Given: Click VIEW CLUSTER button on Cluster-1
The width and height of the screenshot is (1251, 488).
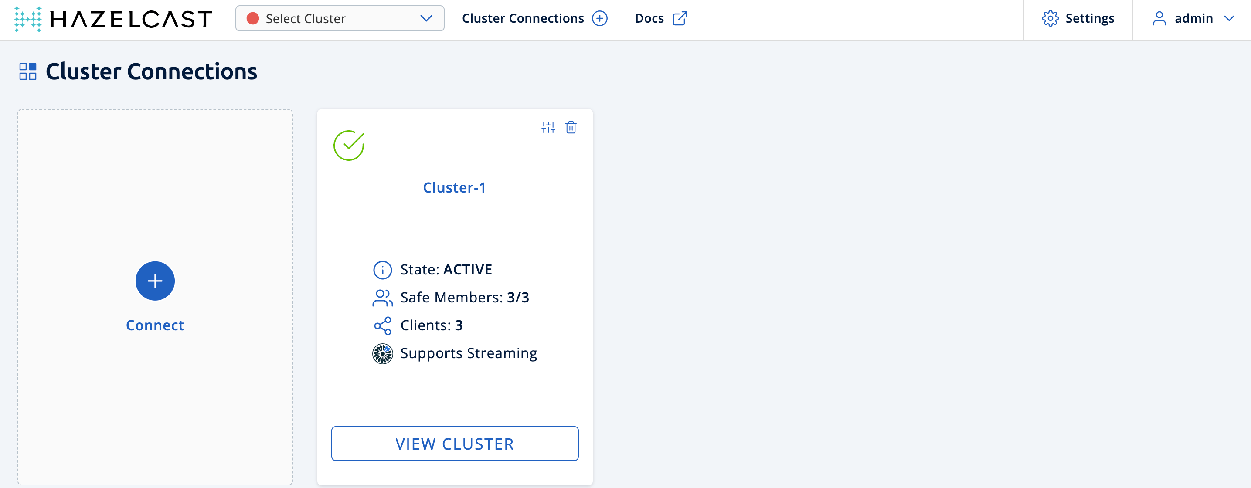Looking at the screenshot, I should 454,443.
